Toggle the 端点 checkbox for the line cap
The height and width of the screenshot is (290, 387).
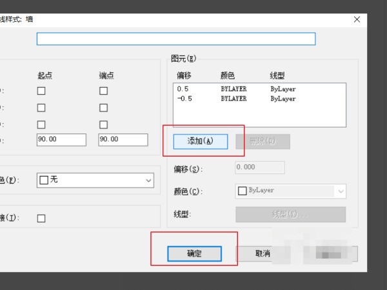coord(103,92)
